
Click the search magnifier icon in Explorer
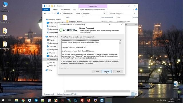point(134,13)
